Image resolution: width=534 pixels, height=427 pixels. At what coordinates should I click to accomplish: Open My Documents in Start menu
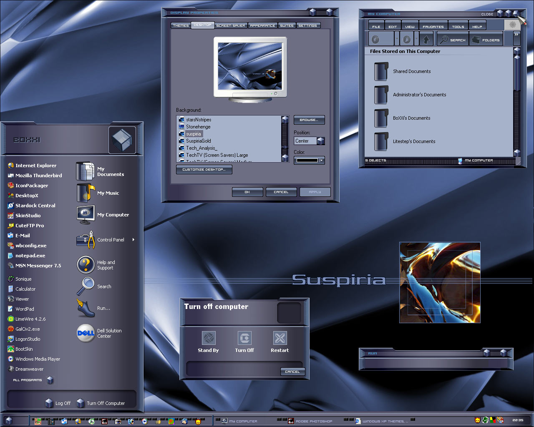[100, 171]
